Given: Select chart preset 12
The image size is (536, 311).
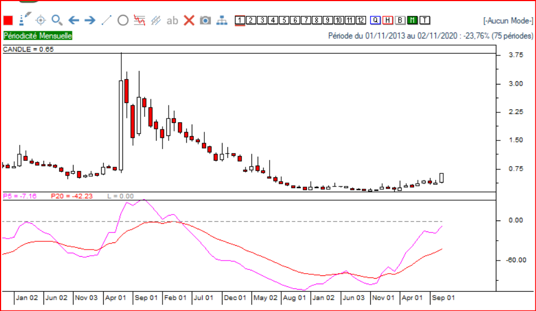Looking at the screenshot, I should (360, 20).
